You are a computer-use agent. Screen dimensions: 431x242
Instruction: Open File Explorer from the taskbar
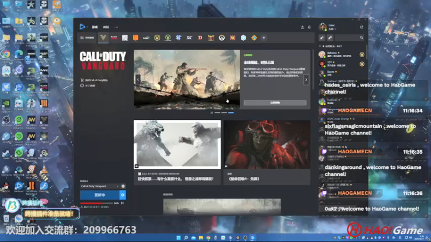(x=201, y=238)
